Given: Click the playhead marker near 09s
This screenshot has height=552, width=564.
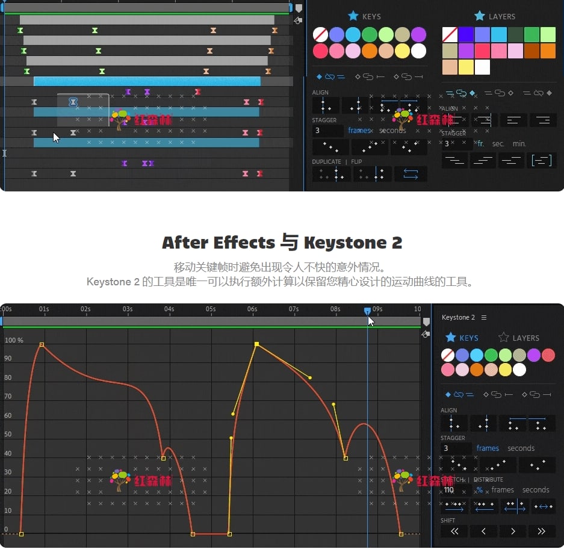Looking at the screenshot, I should tap(367, 311).
